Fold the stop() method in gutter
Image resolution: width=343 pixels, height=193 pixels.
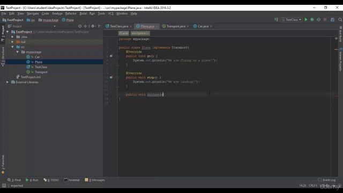point(117,77)
